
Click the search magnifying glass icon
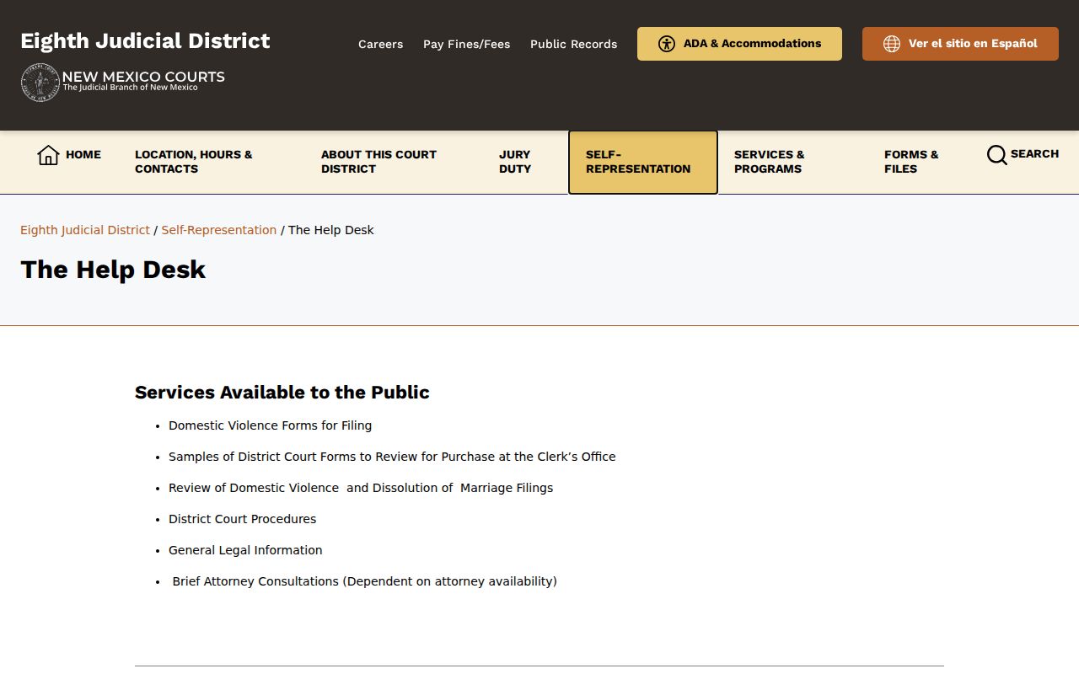pos(997,155)
